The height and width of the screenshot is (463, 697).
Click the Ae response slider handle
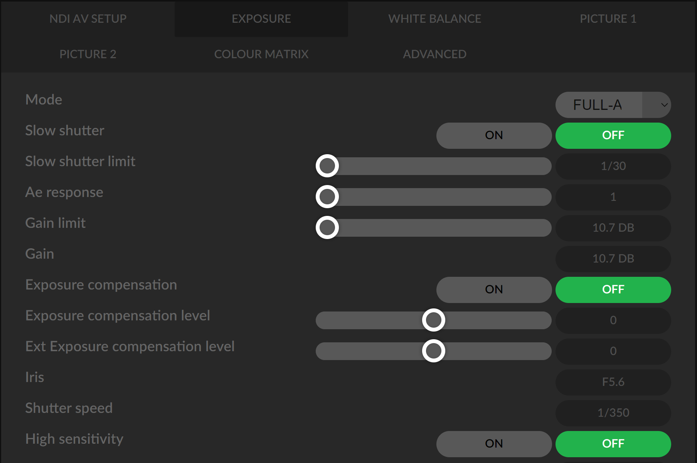tap(327, 197)
